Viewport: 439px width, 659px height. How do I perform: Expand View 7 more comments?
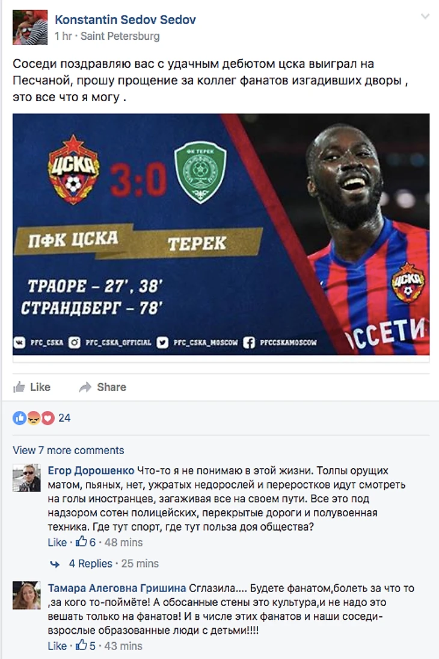pos(69,450)
